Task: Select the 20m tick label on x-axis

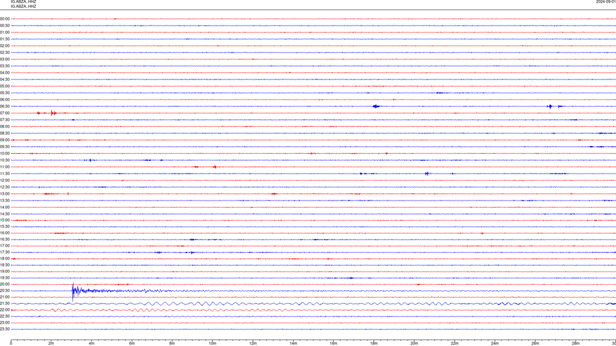Action: click(x=414, y=343)
